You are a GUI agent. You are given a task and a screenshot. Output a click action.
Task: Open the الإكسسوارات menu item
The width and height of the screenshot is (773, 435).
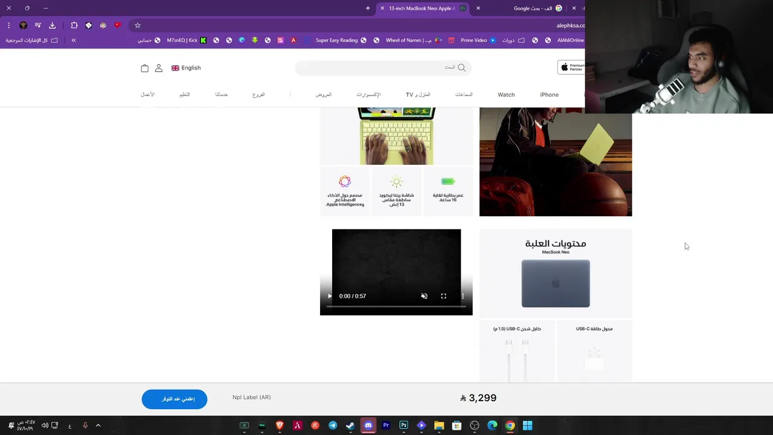(368, 95)
